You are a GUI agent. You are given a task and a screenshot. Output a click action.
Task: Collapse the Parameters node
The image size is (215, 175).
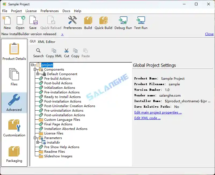35,138
